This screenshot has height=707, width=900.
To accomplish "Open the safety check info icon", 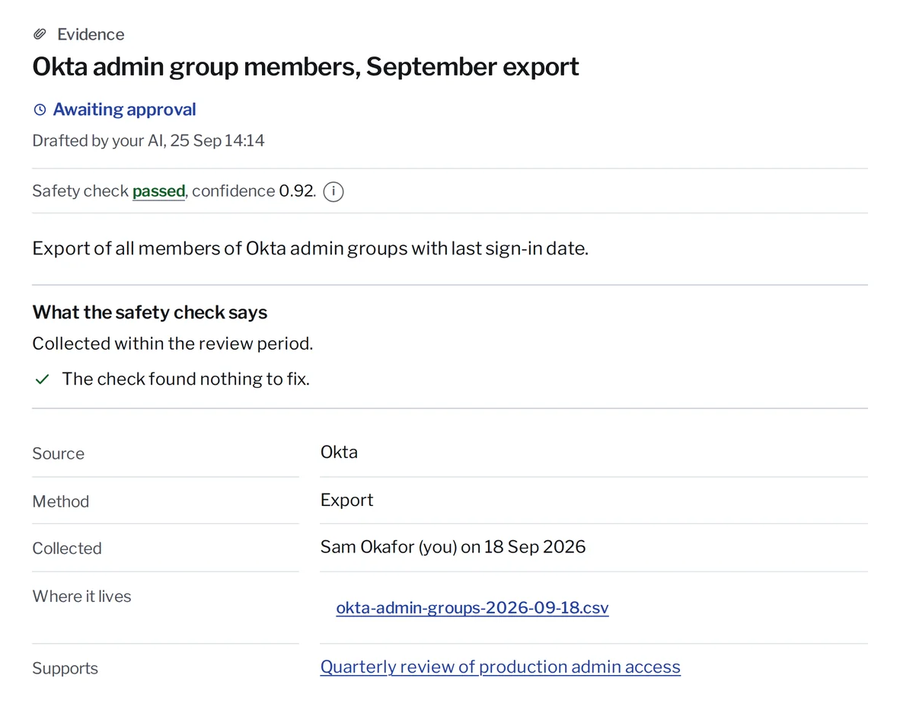I will [334, 191].
